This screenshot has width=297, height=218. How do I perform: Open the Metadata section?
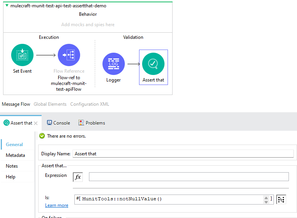pyautogui.click(x=15, y=155)
